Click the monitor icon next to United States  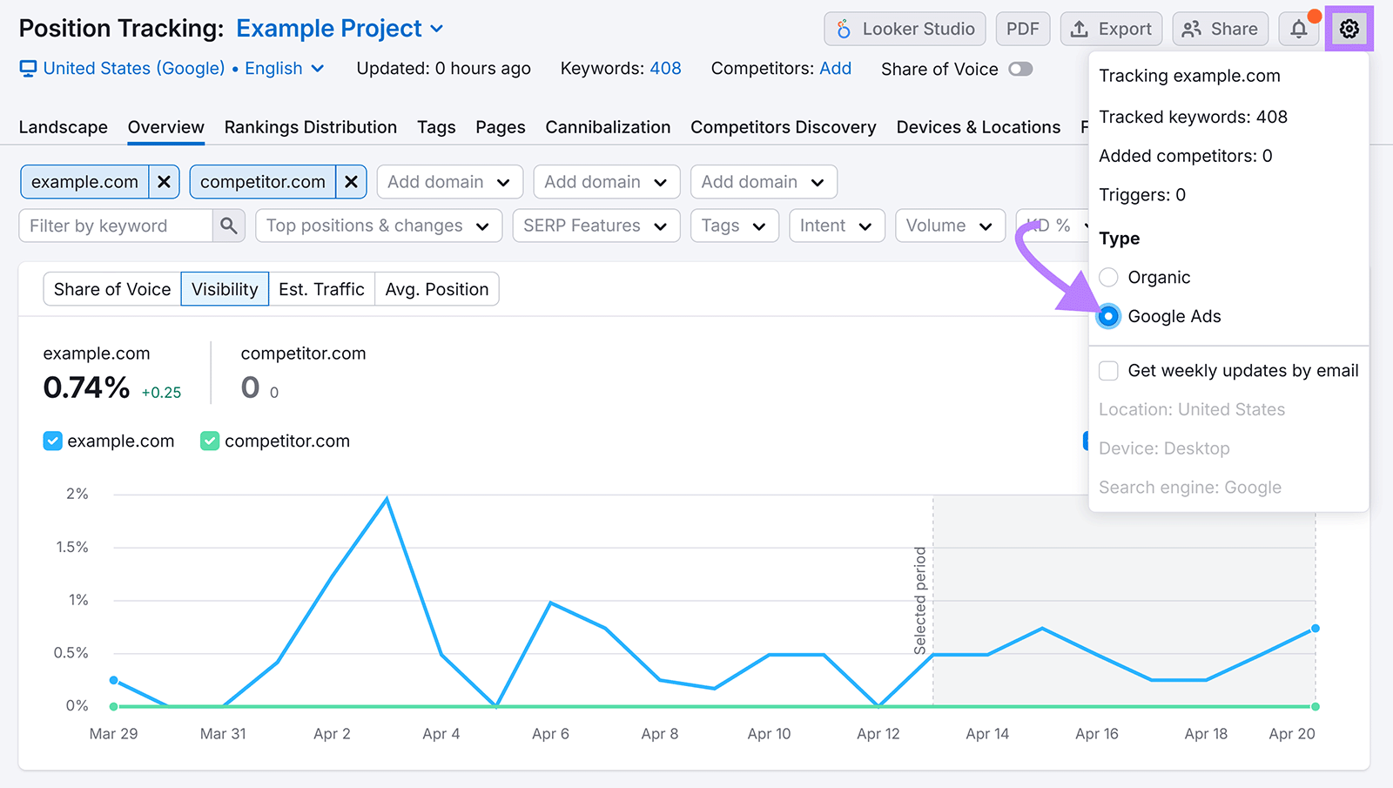point(29,68)
